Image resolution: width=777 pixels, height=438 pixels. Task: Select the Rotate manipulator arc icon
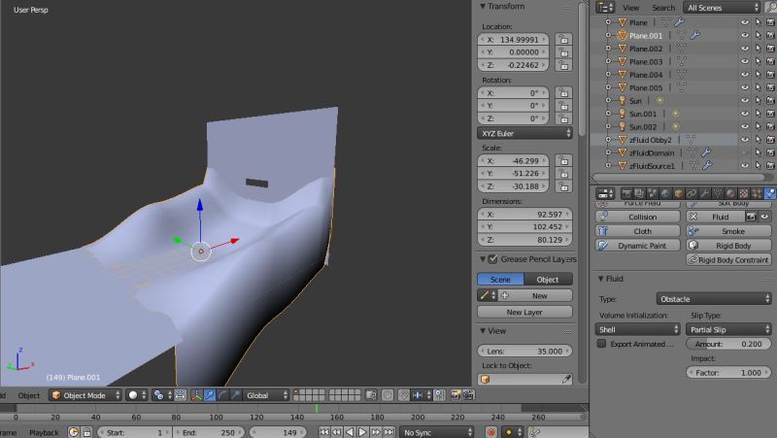coord(223,395)
